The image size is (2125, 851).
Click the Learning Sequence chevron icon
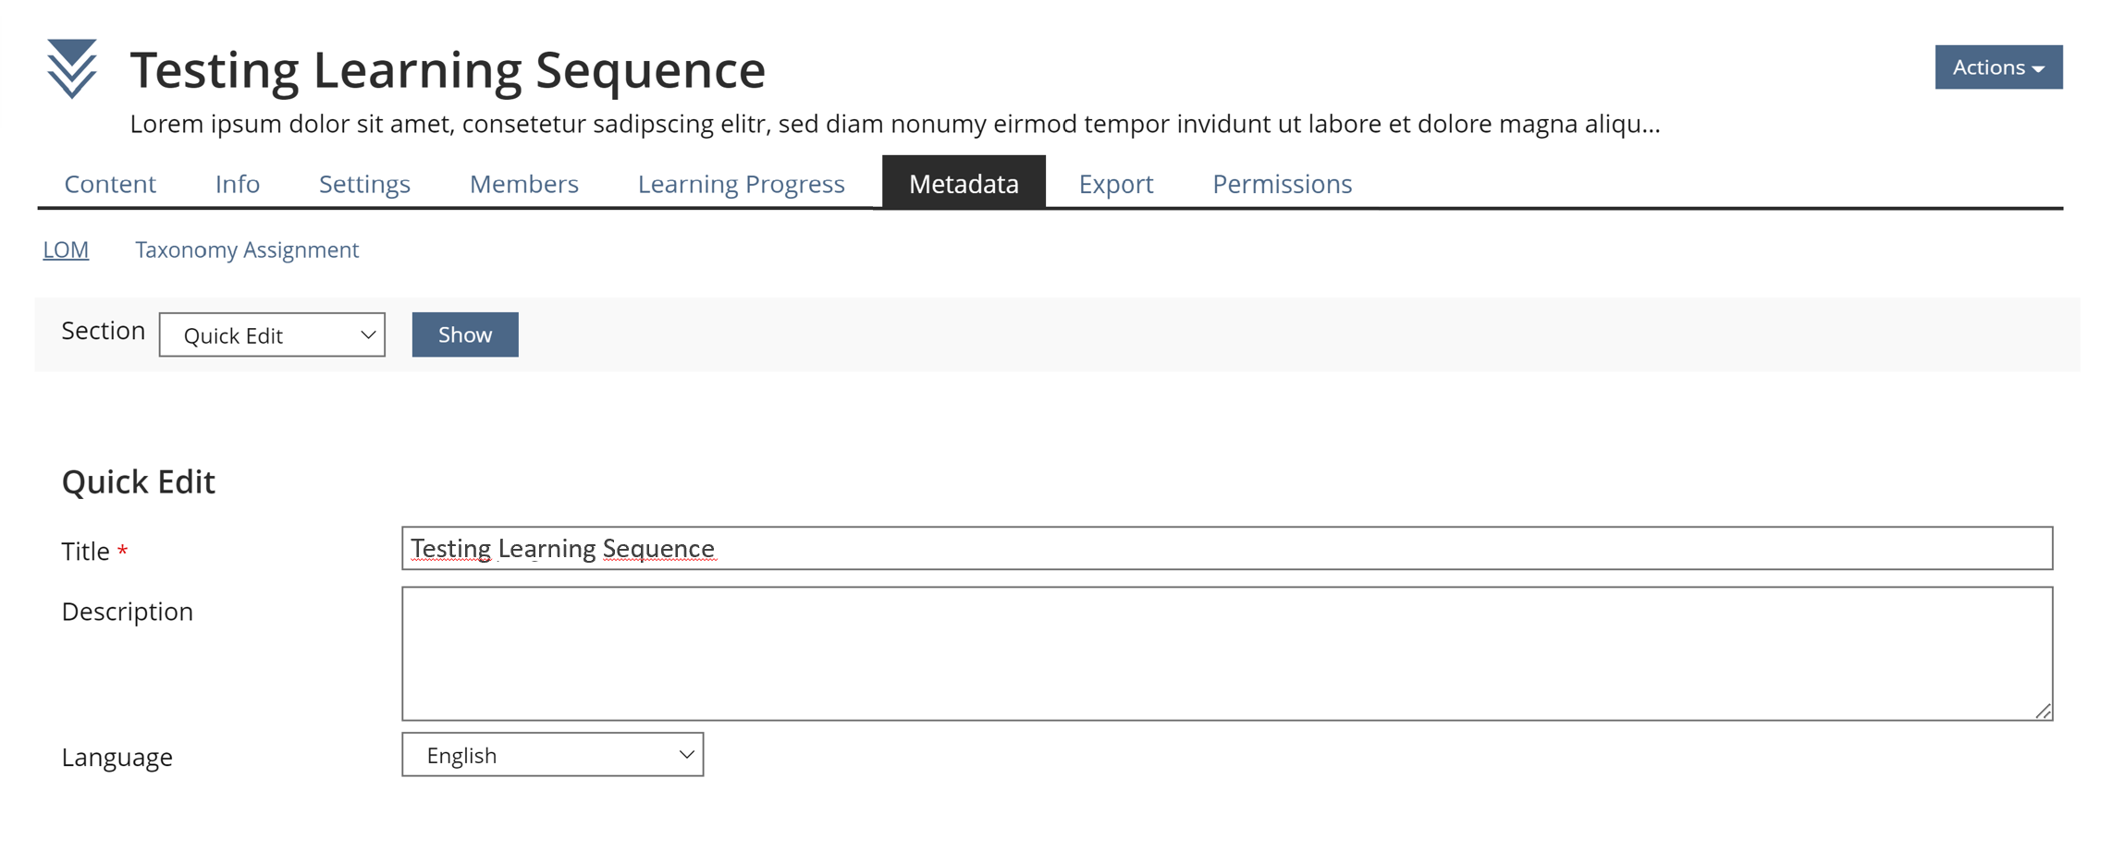coord(71,68)
